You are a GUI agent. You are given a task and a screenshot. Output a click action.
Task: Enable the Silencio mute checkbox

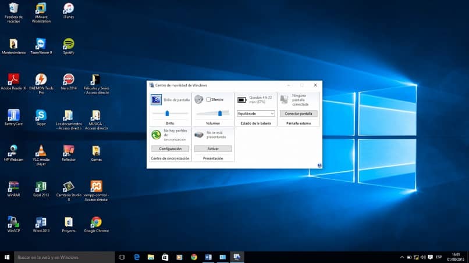tap(209, 100)
